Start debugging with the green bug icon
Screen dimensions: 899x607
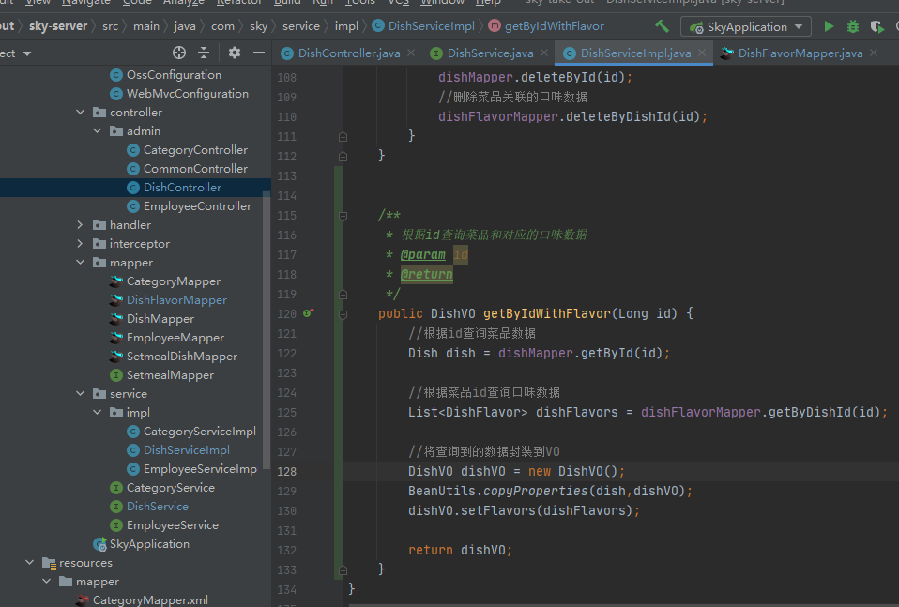[x=852, y=27]
